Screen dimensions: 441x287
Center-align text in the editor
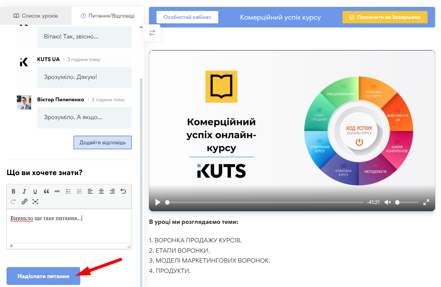pyautogui.click(x=101, y=192)
